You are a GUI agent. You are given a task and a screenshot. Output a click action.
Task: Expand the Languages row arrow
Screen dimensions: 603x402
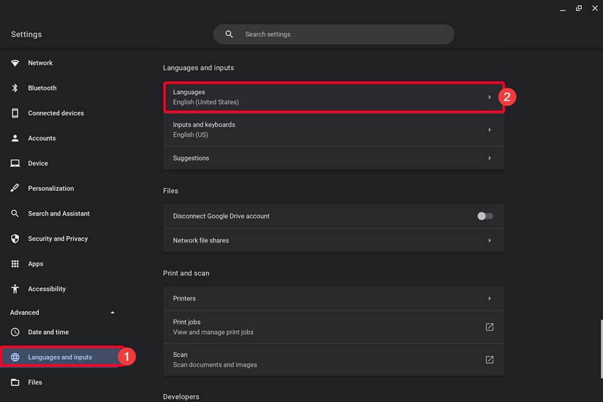pos(489,97)
